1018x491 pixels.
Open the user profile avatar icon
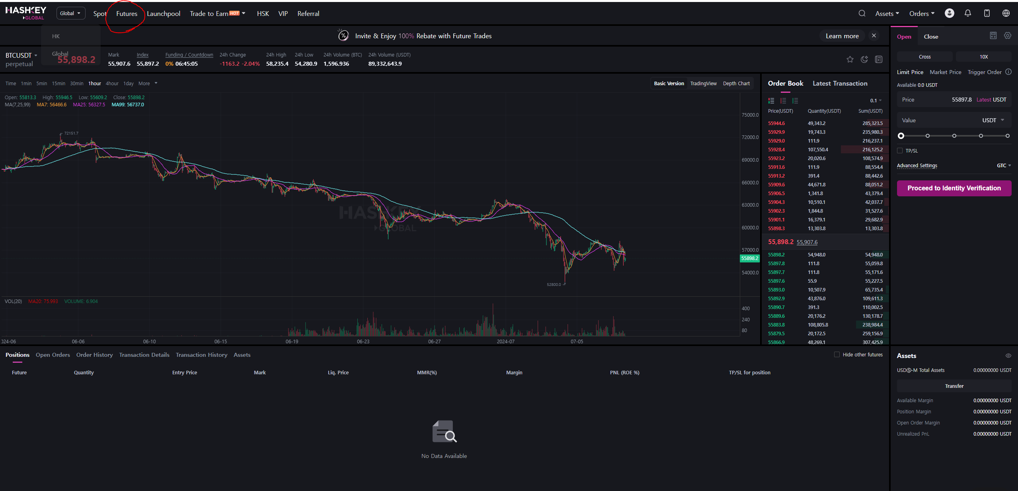[x=950, y=13]
